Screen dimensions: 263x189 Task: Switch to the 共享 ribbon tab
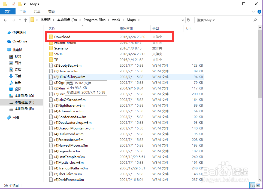pyautogui.click(x=37, y=11)
